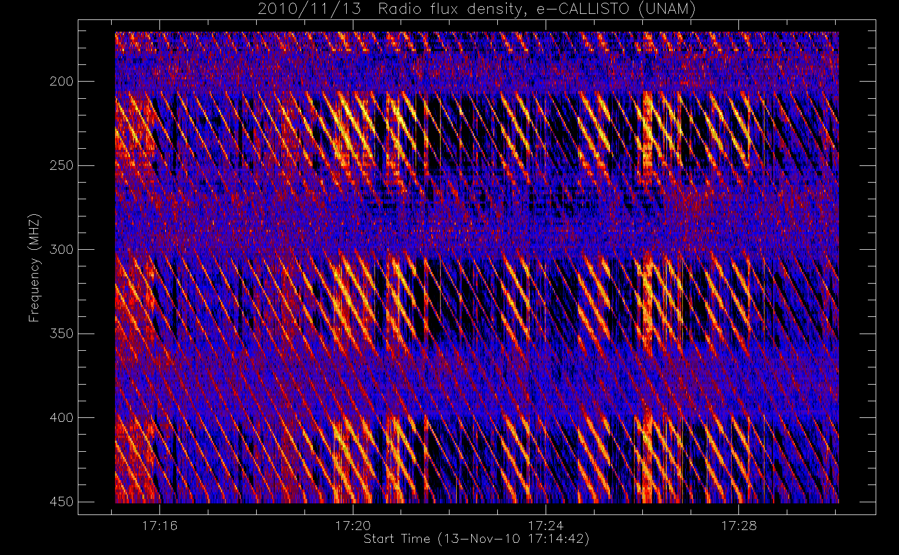Click the 250 frequency tick label
This screenshot has width=899, height=555.
click(x=61, y=165)
